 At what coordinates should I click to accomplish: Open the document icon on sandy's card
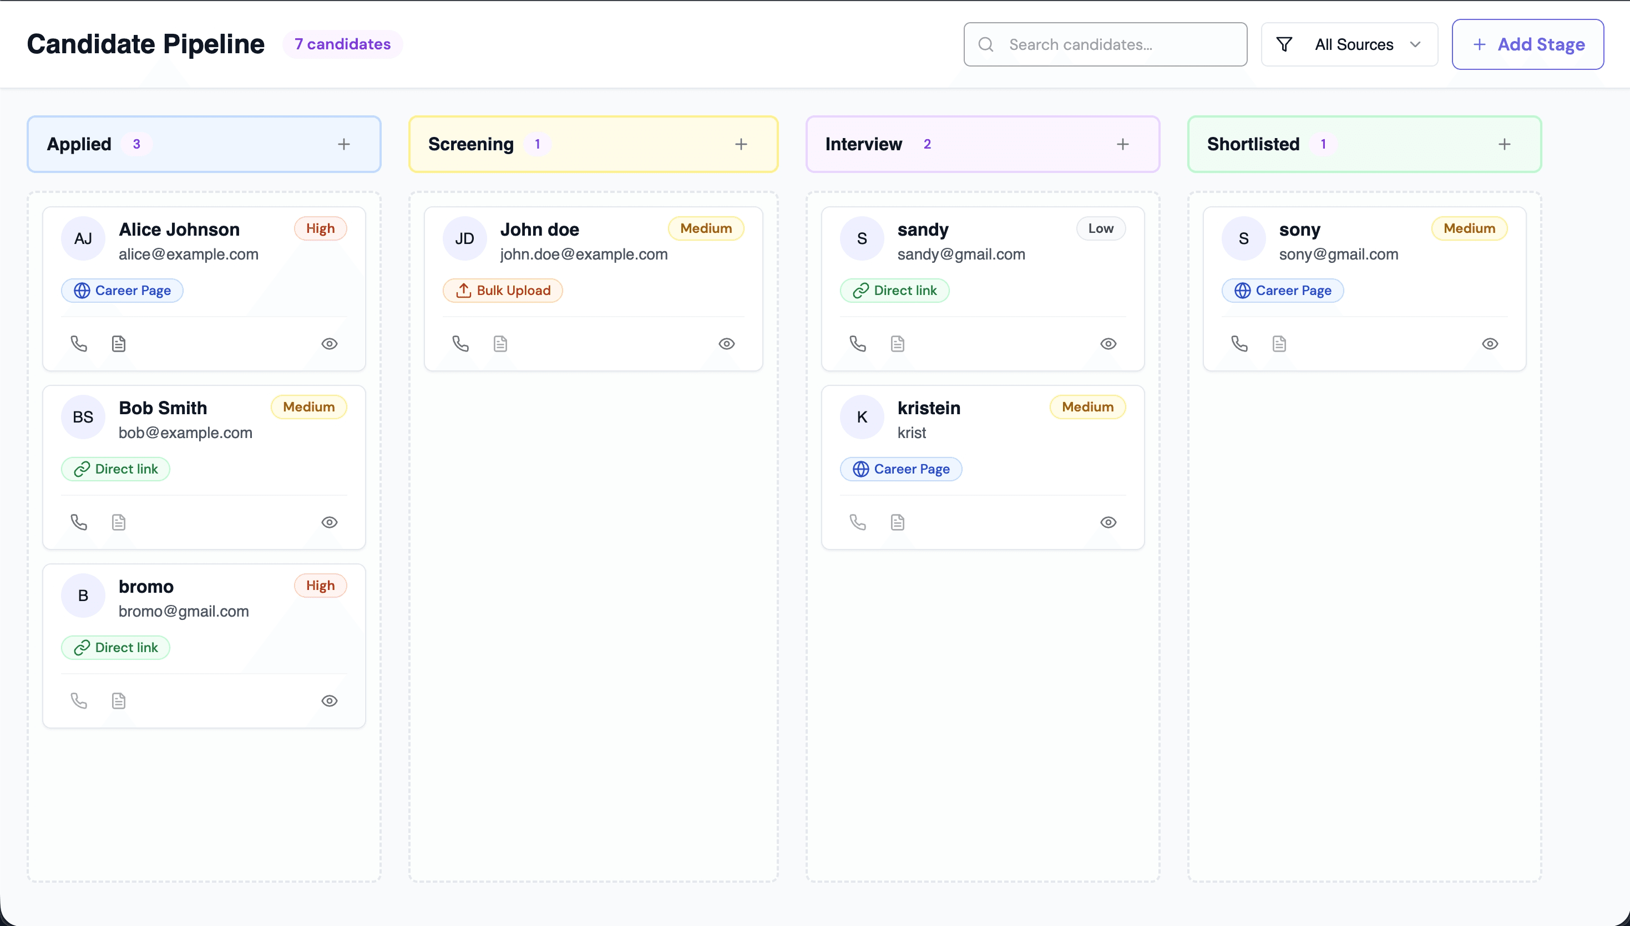pos(897,343)
